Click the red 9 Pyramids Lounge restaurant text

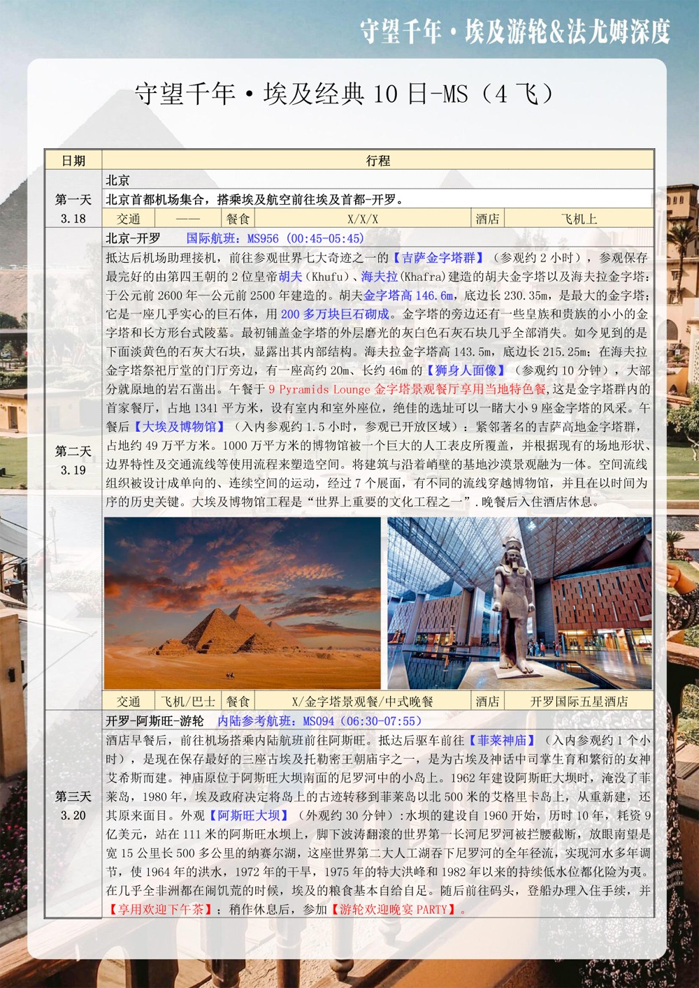[407, 389]
